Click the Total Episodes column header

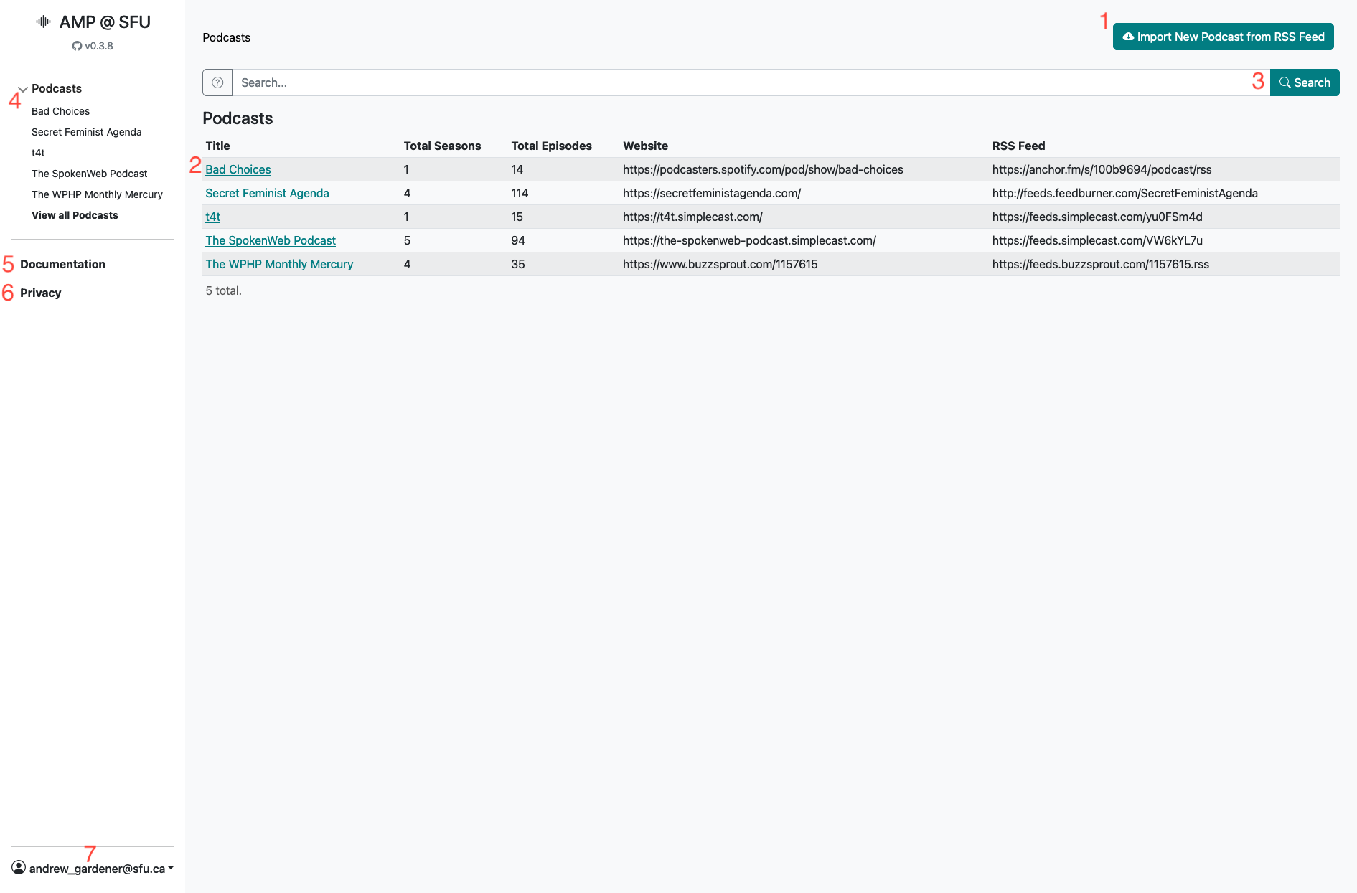click(x=551, y=146)
